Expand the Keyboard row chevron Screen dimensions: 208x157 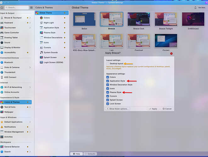[30, 23]
